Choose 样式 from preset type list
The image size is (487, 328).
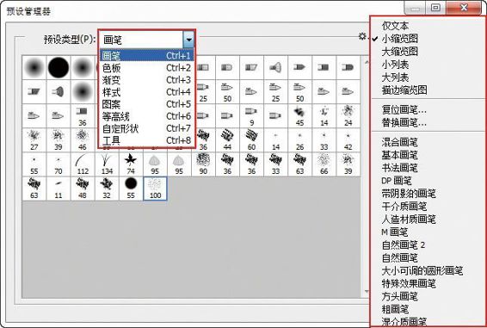(x=146, y=92)
